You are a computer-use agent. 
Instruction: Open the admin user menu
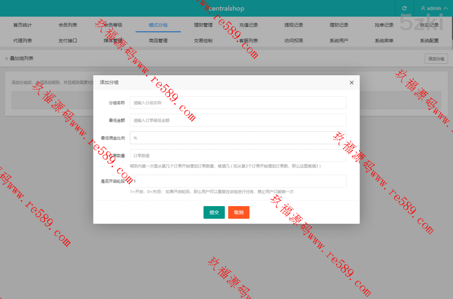[x=430, y=8]
